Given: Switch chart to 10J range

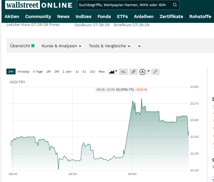Looking at the screenshot, I should (93, 72).
